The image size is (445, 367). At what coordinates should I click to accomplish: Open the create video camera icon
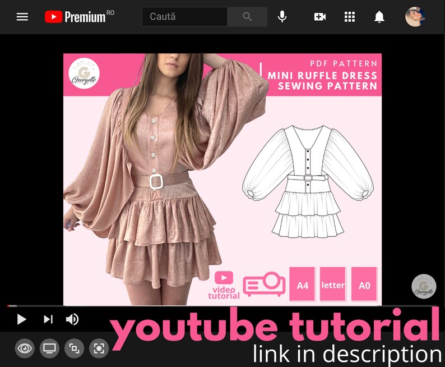click(x=320, y=17)
